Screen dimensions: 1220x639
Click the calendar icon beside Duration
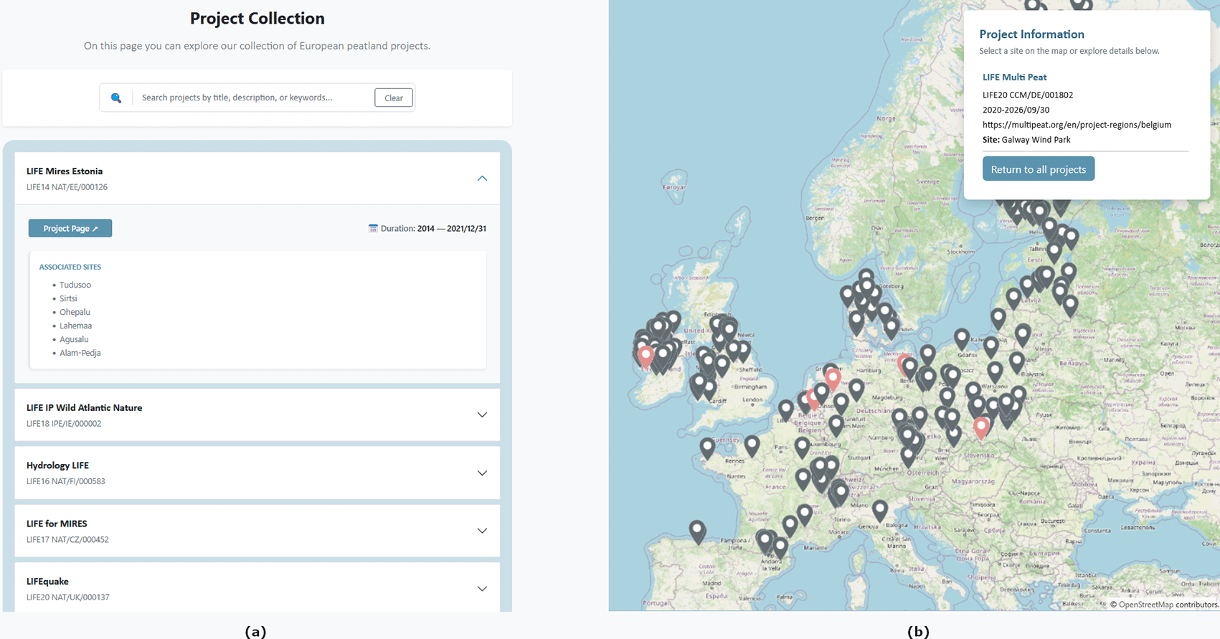[x=373, y=229]
